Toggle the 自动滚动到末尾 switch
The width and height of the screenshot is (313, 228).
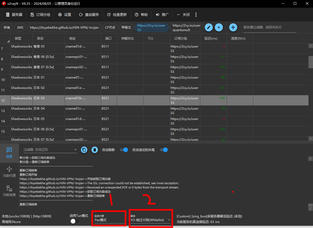coord(164,150)
